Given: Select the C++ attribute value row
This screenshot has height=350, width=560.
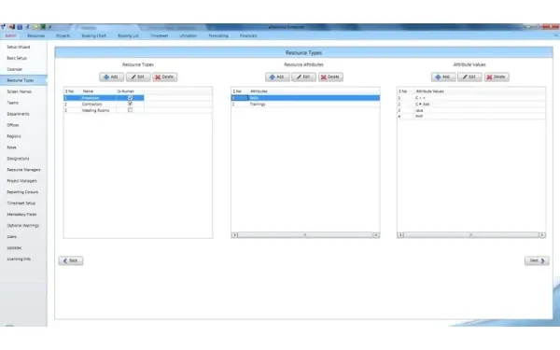Looking at the screenshot, I should pos(471,97).
